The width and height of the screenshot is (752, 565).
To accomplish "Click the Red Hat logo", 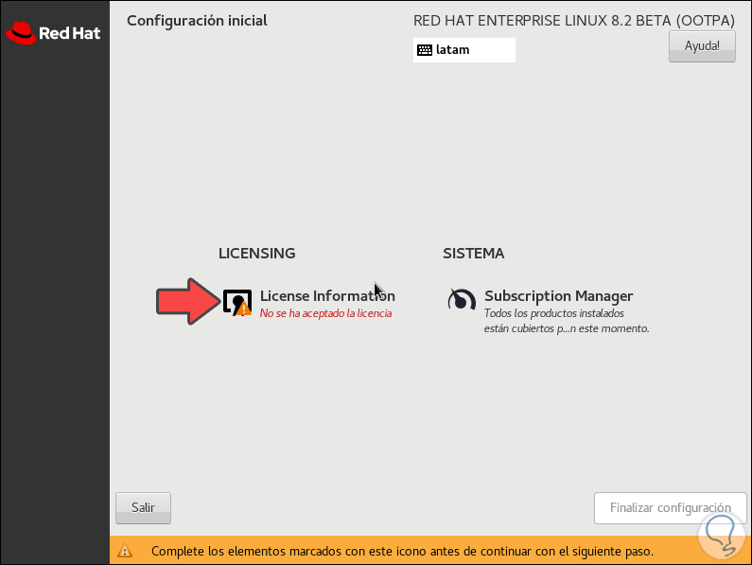I will pos(53,33).
